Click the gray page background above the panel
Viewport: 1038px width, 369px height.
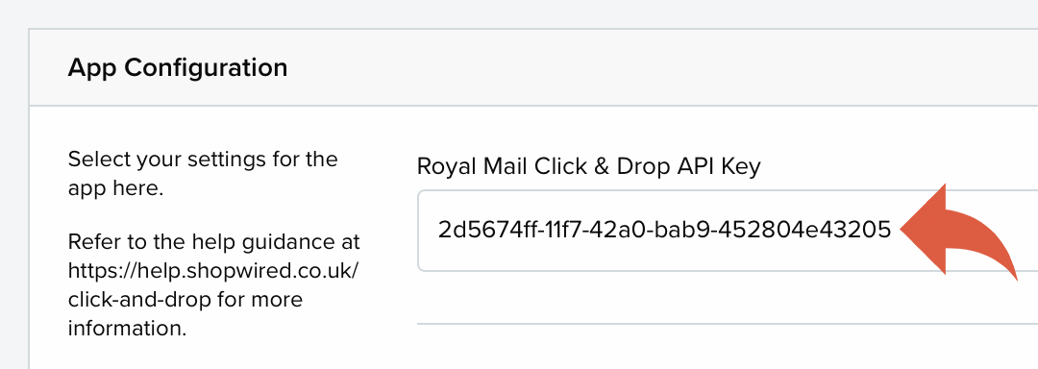pos(519,13)
